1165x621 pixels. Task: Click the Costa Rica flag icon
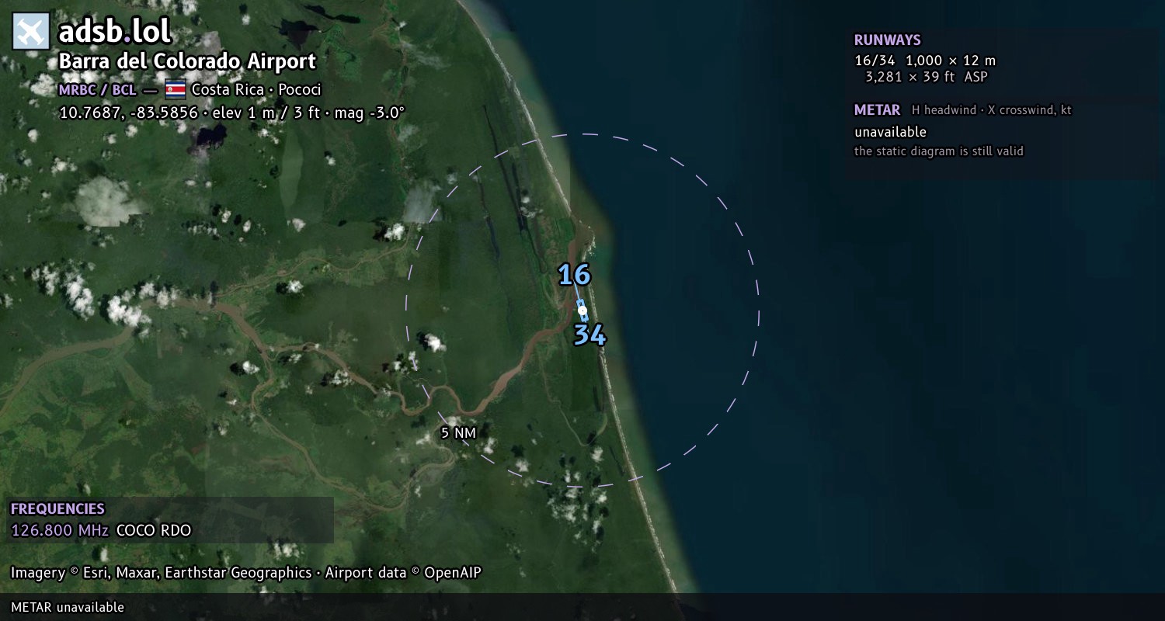[176, 89]
